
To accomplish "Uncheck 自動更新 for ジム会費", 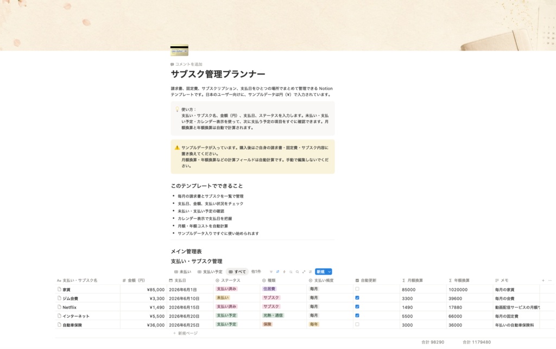I will pos(357,297).
